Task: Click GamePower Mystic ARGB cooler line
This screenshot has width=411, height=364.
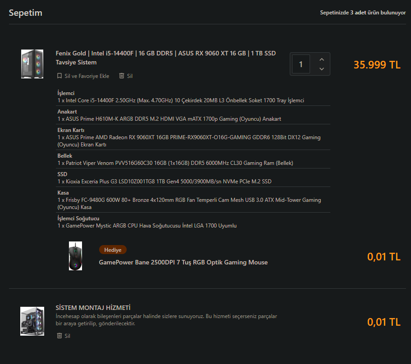Action: [147, 226]
